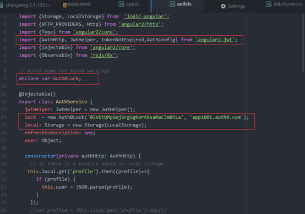The width and height of the screenshot is (305, 214).
Task: Click the 'AuthService' class name
Action: [72, 102]
